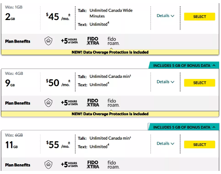Image resolution: width=221 pixels, height=174 pixels.
Task: Click the Fido XTRA logo in the 9GB plan
Action: 93,103
